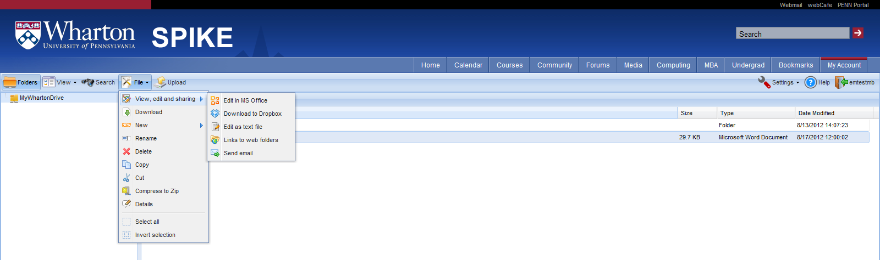Click the Wharton logo

(75, 35)
